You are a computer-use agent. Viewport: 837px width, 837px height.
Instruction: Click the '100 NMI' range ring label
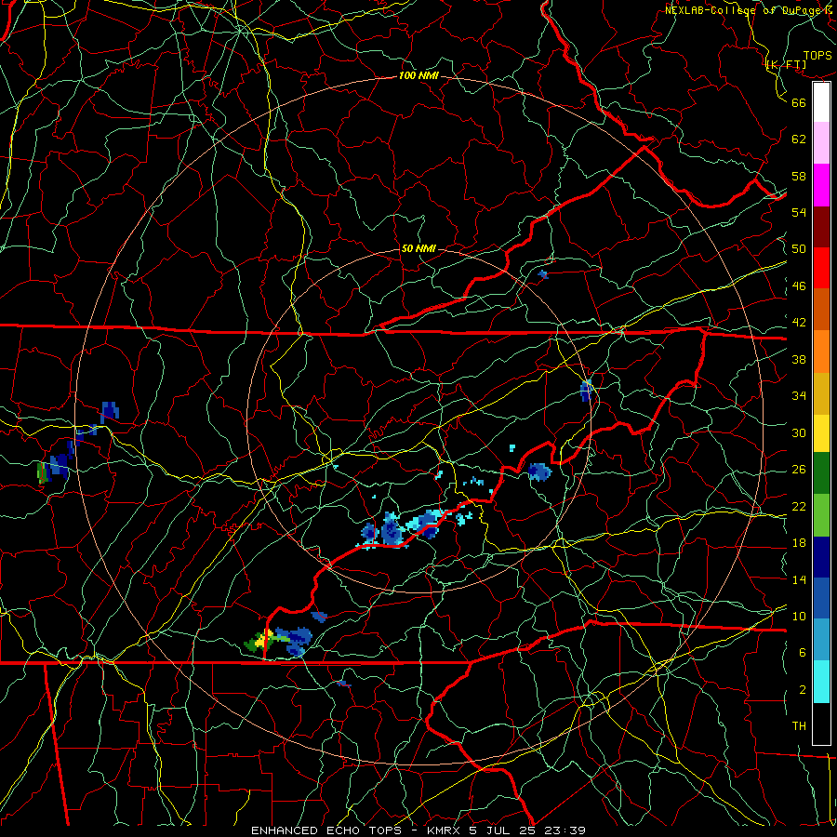418,76
